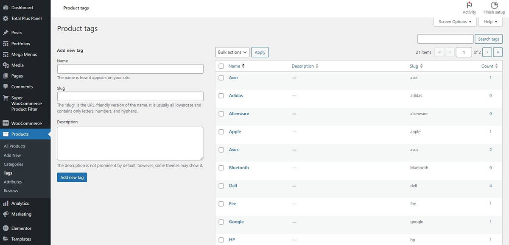Click the Add new tag button
Viewport: 509px width, 245px height.
[72, 177]
